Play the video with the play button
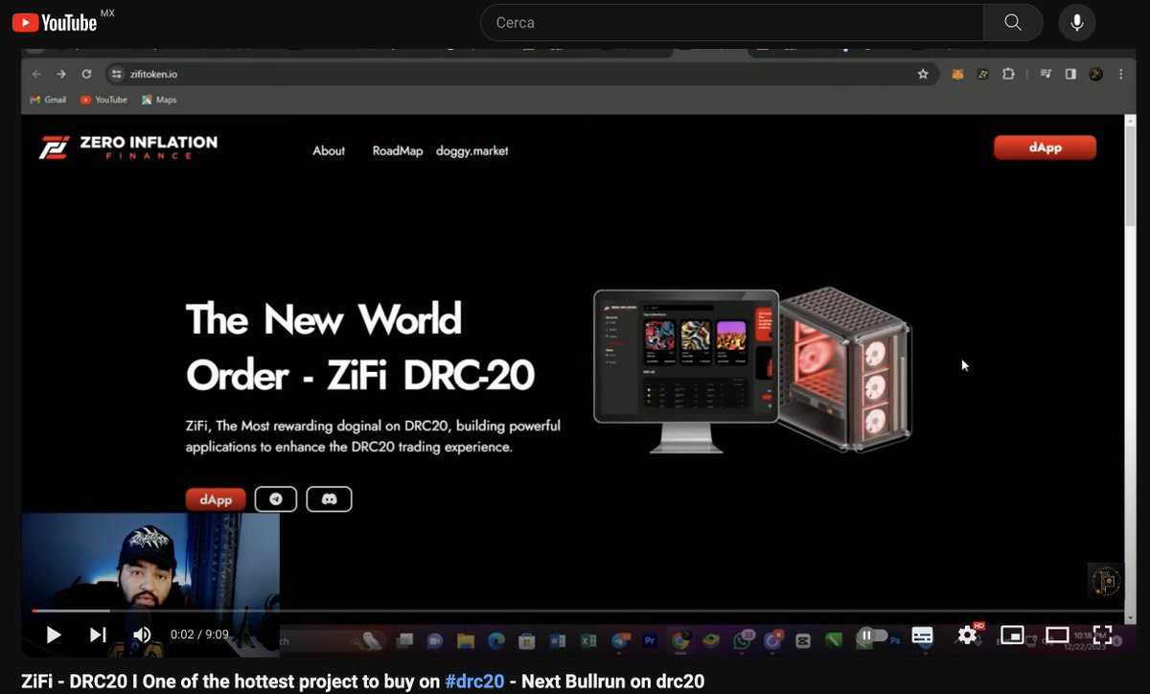 [54, 635]
